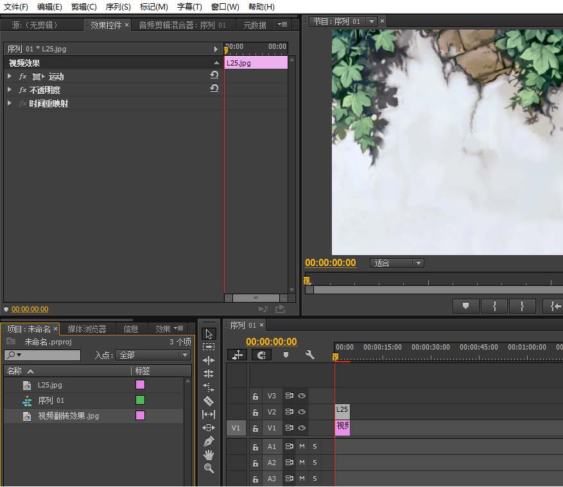Image resolution: width=563 pixels, height=487 pixels.
Task: Choose the Track Select tool
Action: [x=209, y=347]
